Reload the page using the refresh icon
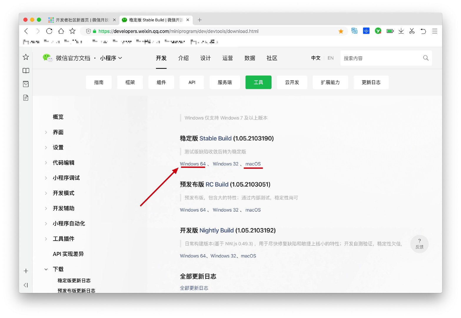The height and width of the screenshot is (318, 461). 49,31
